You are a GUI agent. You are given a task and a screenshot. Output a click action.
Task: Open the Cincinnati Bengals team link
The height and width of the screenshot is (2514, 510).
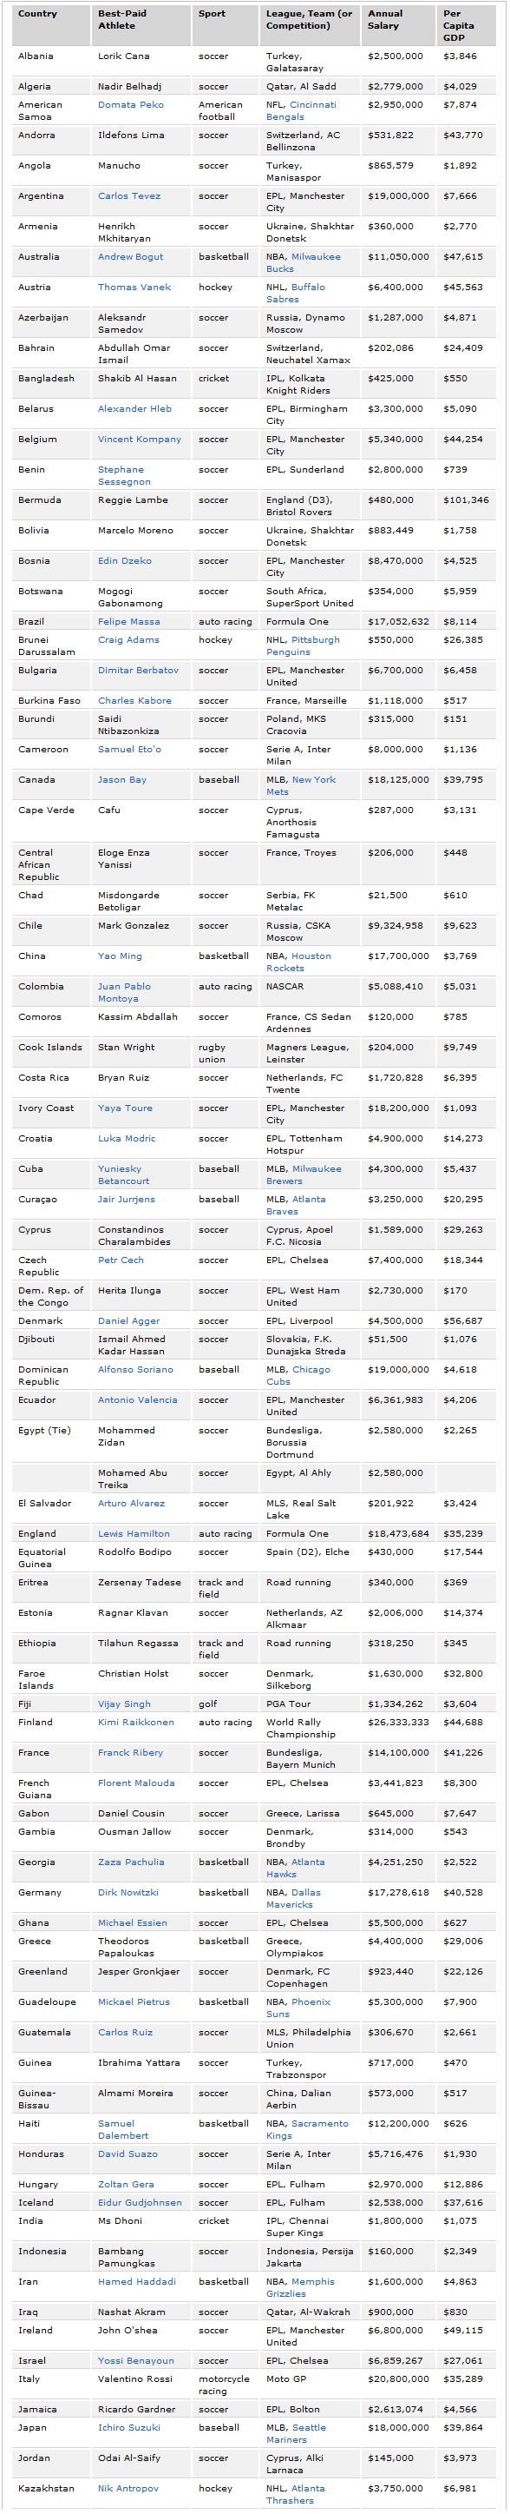[x=300, y=110]
